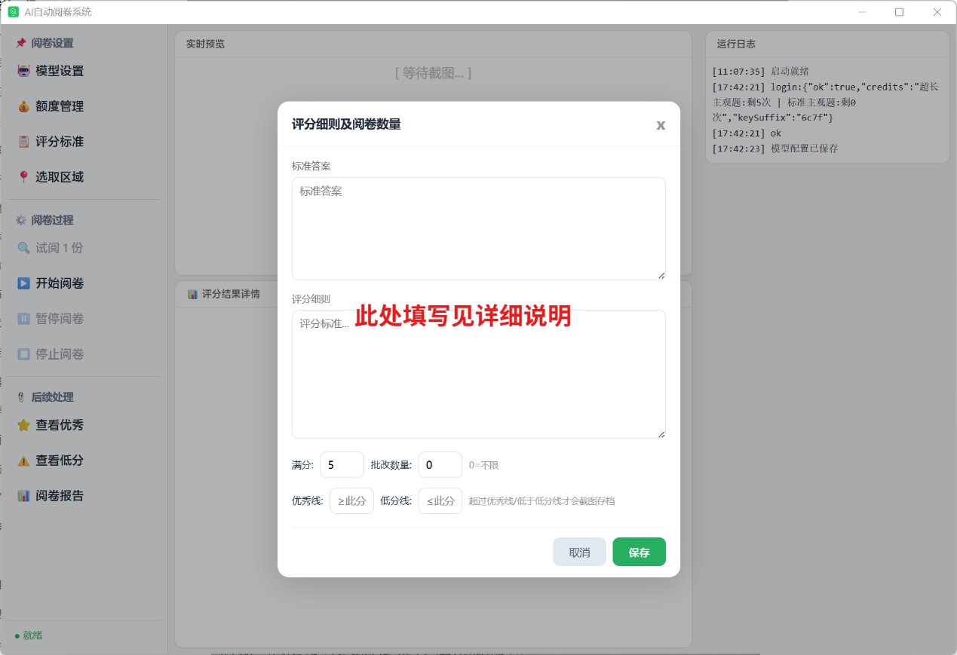Click the 标准答案 text area
Screen dimensions: 957x655
(x=479, y=228)
